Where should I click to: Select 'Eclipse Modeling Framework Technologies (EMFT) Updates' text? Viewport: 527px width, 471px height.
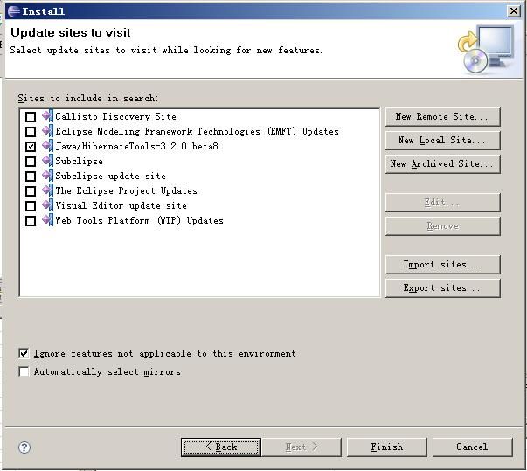click(197, 131)
